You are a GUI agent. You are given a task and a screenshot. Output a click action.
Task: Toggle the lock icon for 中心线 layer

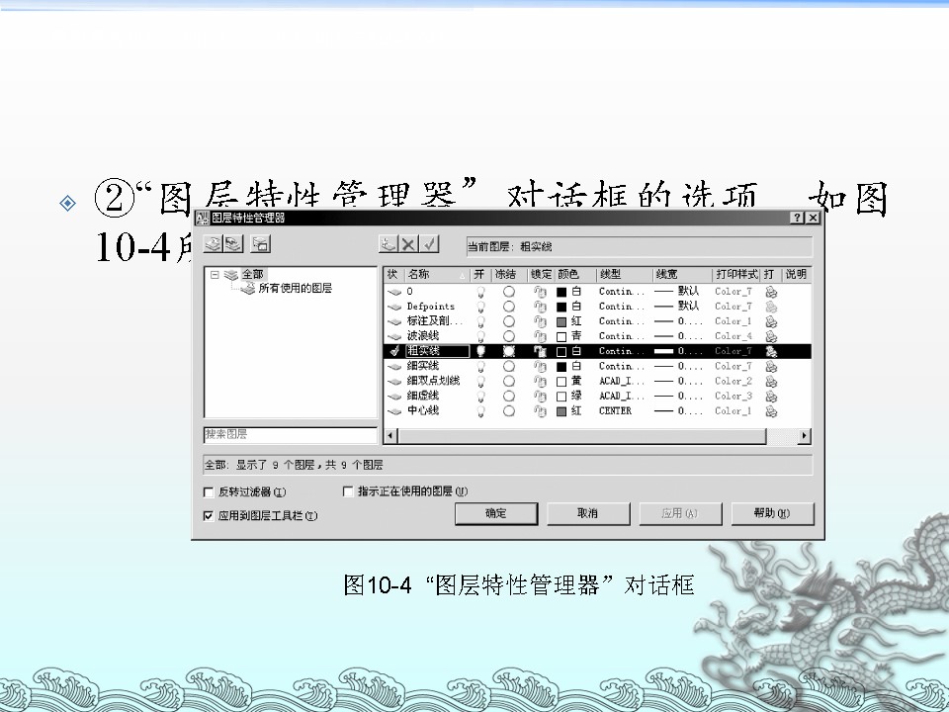pyautogui.click(x=540, y=410)
